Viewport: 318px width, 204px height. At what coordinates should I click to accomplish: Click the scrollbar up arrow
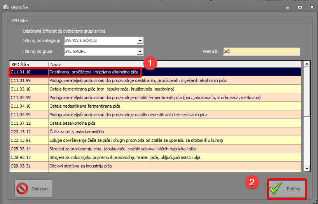307,64
